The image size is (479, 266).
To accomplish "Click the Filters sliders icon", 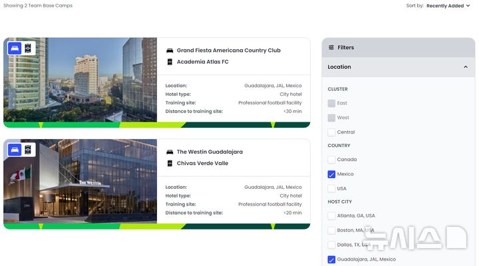I will tap(331, 48).
